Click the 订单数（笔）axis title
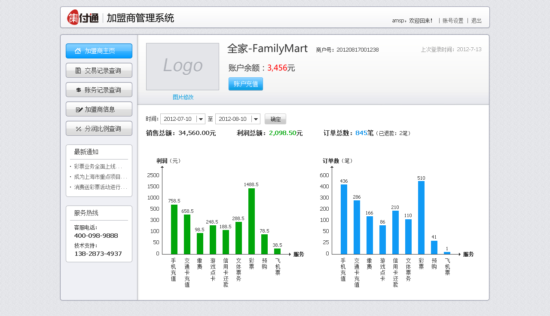 click(337, 161)
